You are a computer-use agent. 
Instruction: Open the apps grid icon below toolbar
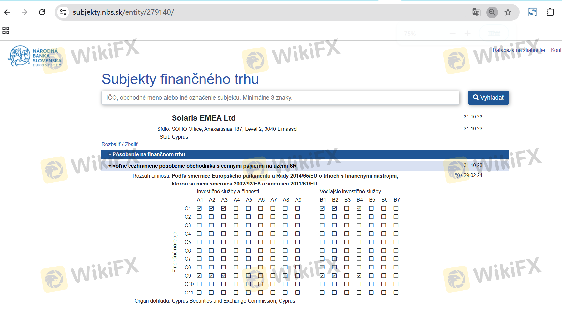[x=6, y=30]
